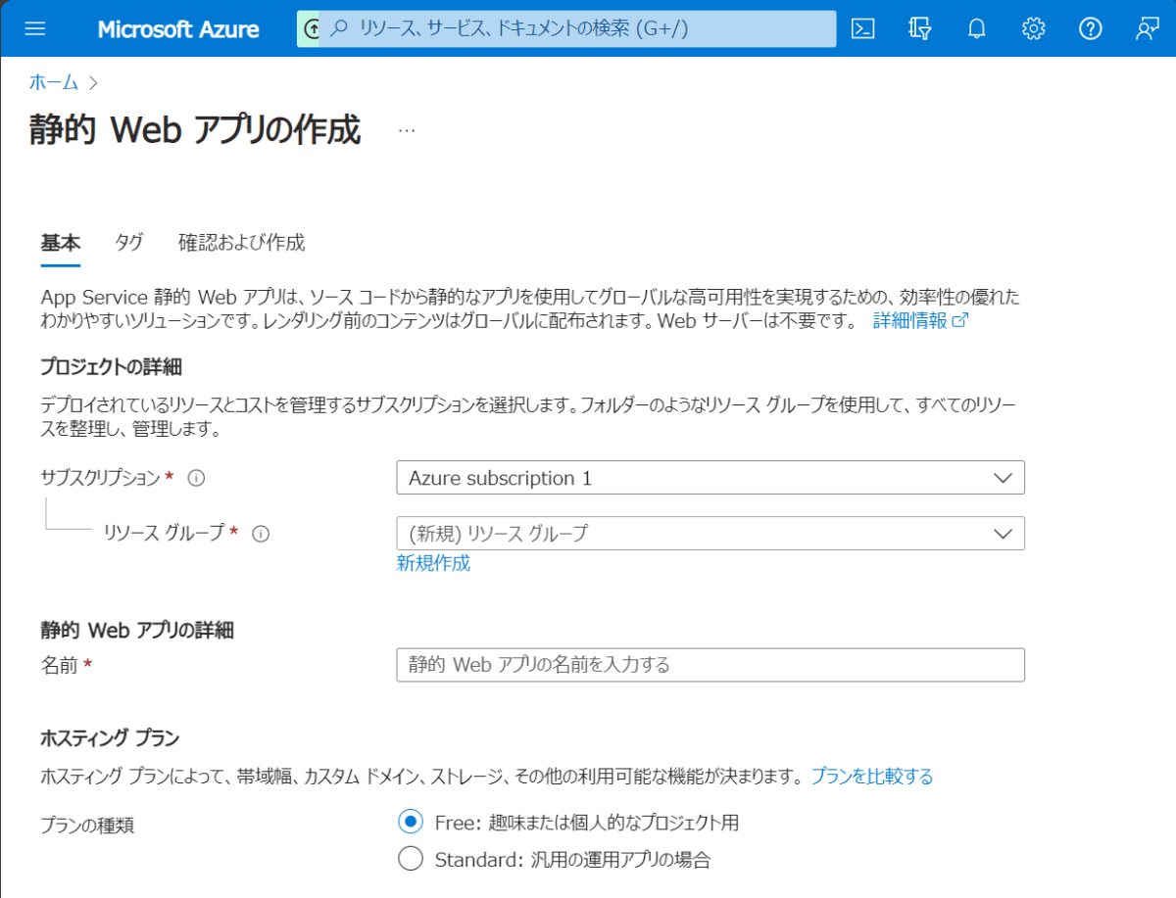The height and width of the screenshot is (898, 1176).
Task: Click the info icon next to リソース グループ
Action: (261, 534)
